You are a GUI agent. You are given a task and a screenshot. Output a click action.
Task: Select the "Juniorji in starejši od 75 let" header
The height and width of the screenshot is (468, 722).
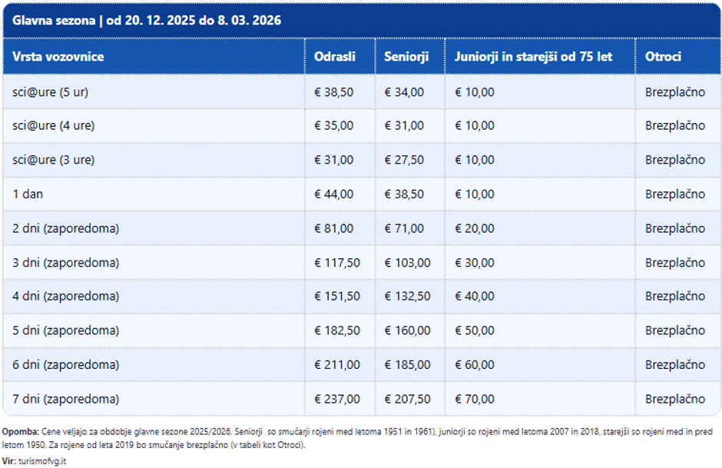(533, 57)
